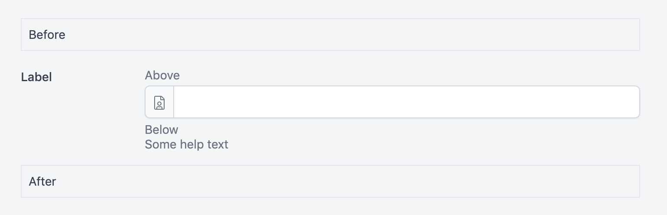Focus the empty text input beside Label
Viewport: 667px width, 215px height.
tap(406, 102)
